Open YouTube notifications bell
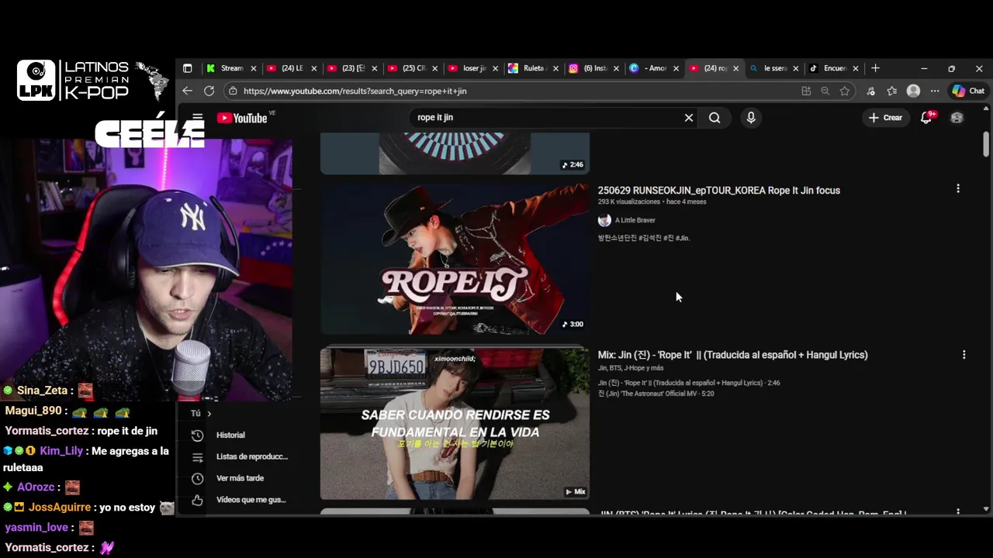Screen dimensions: 993x558 pyautogui.click(x=926, y=118)
